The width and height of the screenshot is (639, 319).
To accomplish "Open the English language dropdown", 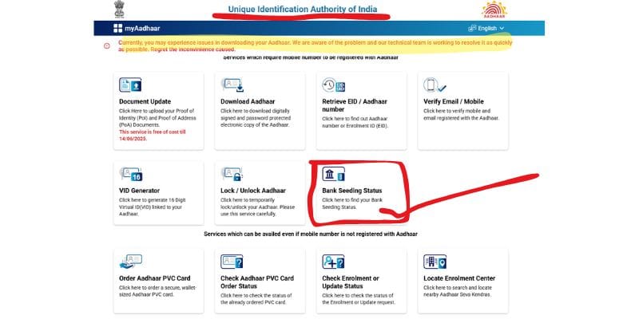I will coord(486,28).
